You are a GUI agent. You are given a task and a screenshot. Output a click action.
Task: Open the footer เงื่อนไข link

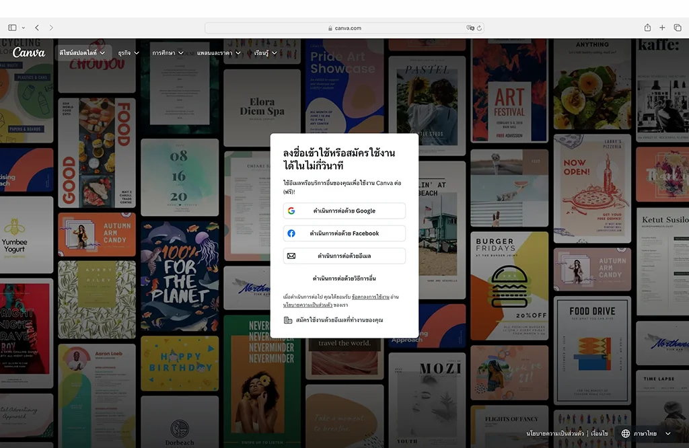[x=600, y=433]
